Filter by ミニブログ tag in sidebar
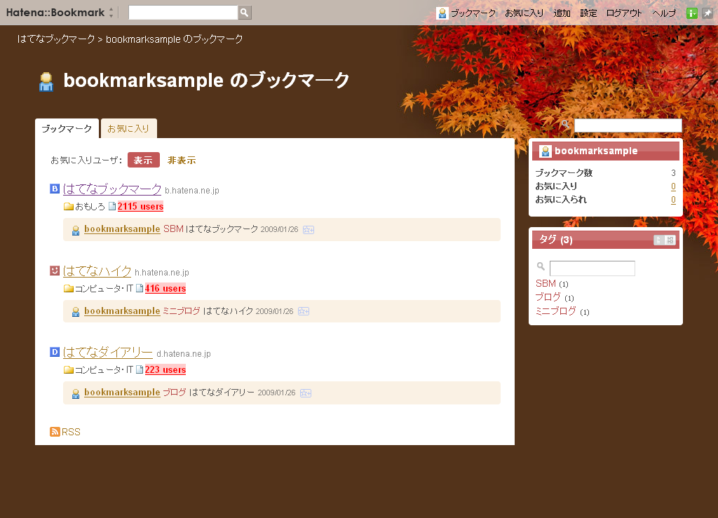Image resolution: width=718 pixels, height=518 pixels. tap(556, 311)
